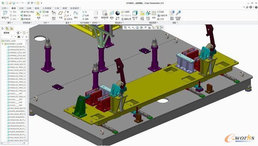The image size is (258, 146).
Task: Switch to the Analysis (分析) ribbon tab
Action: pyautogui.click(x=21, y=7)
